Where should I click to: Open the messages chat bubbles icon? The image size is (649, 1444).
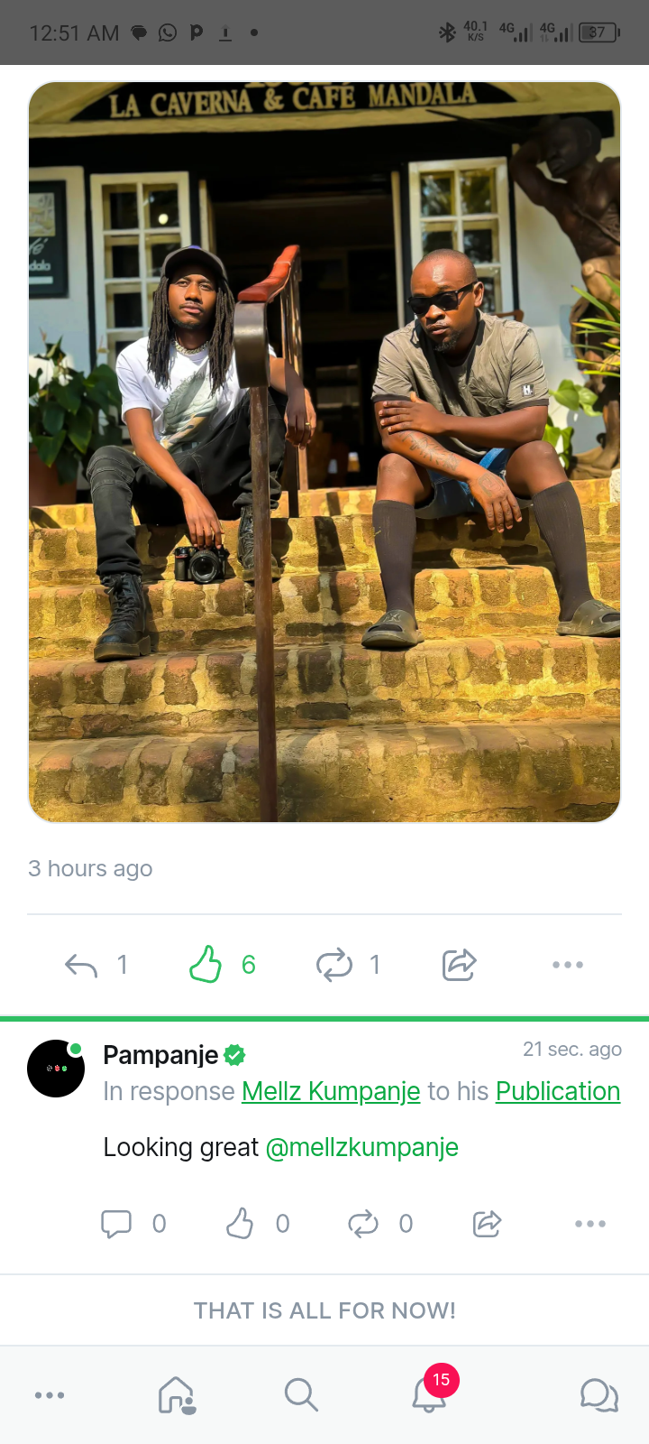click(599, 1395)
